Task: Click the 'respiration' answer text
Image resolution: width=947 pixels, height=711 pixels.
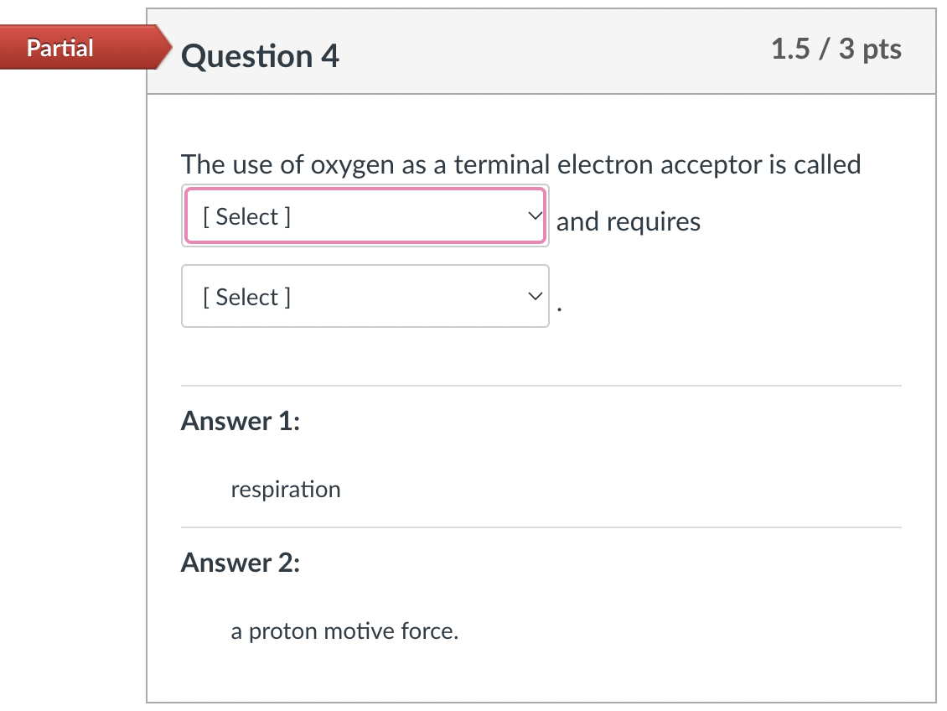Action: coord(286,490)
